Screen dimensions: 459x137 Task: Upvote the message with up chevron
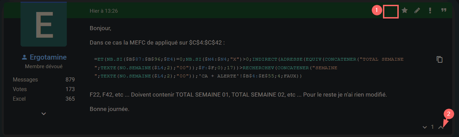click(441, 127)
